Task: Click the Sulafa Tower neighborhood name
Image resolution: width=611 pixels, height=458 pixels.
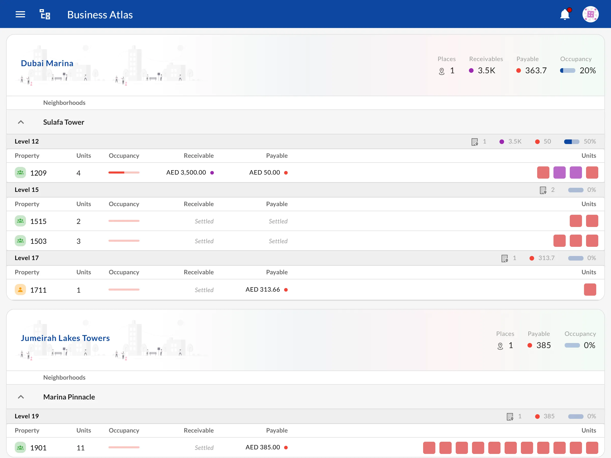Action: click(64, 122)
